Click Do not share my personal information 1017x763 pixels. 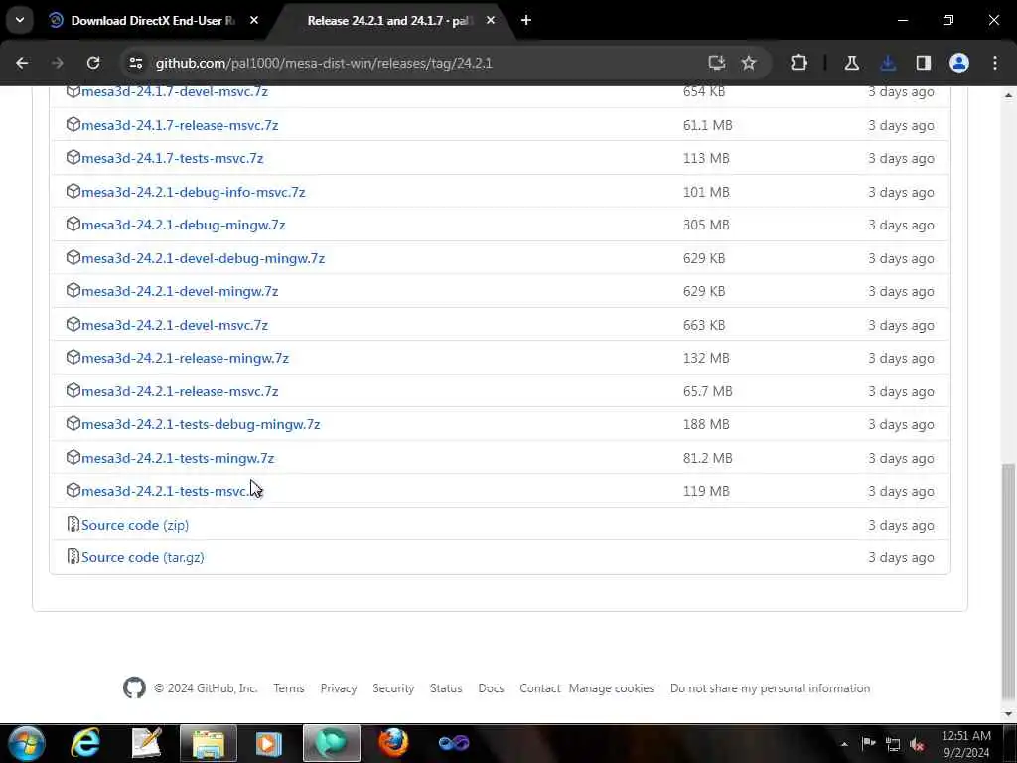pyautogui.click(x=770, y=688)
